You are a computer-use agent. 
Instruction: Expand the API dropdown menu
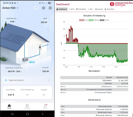[x=90, y=9]
